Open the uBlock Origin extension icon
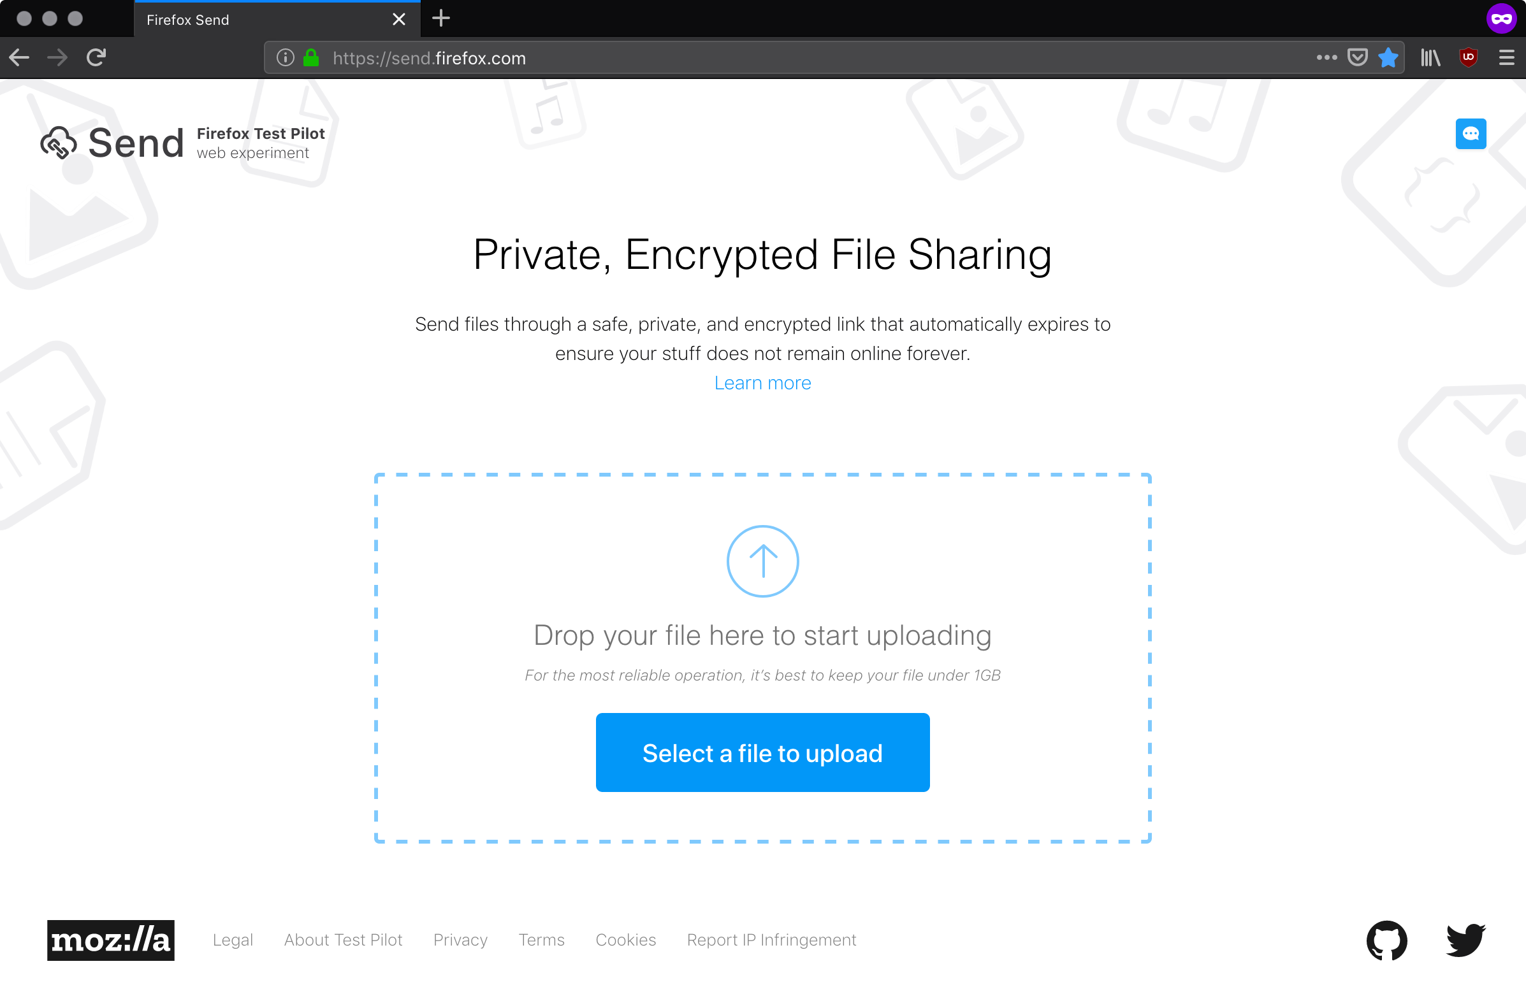This screenshot has width=1526, height=1008. click(1469, 57)
